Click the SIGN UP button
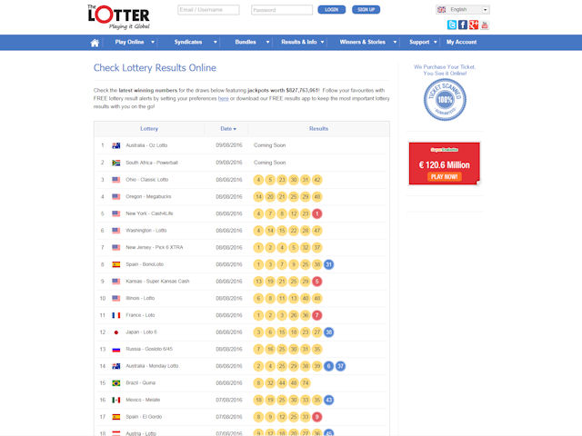Viewport: 582px width, 436px height. tap(366, 10)
